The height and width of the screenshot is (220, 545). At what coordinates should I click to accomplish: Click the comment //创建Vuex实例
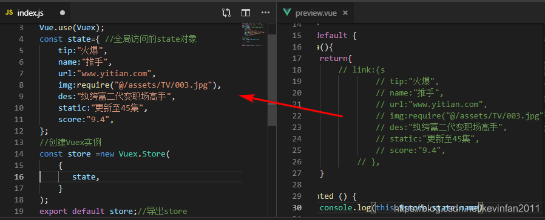point(70,142)
